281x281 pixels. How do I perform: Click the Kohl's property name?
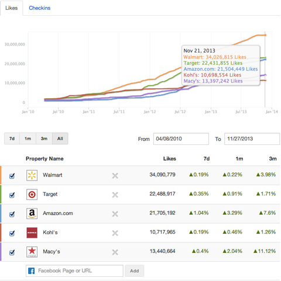pyautogui.click(x=50, y=233)
